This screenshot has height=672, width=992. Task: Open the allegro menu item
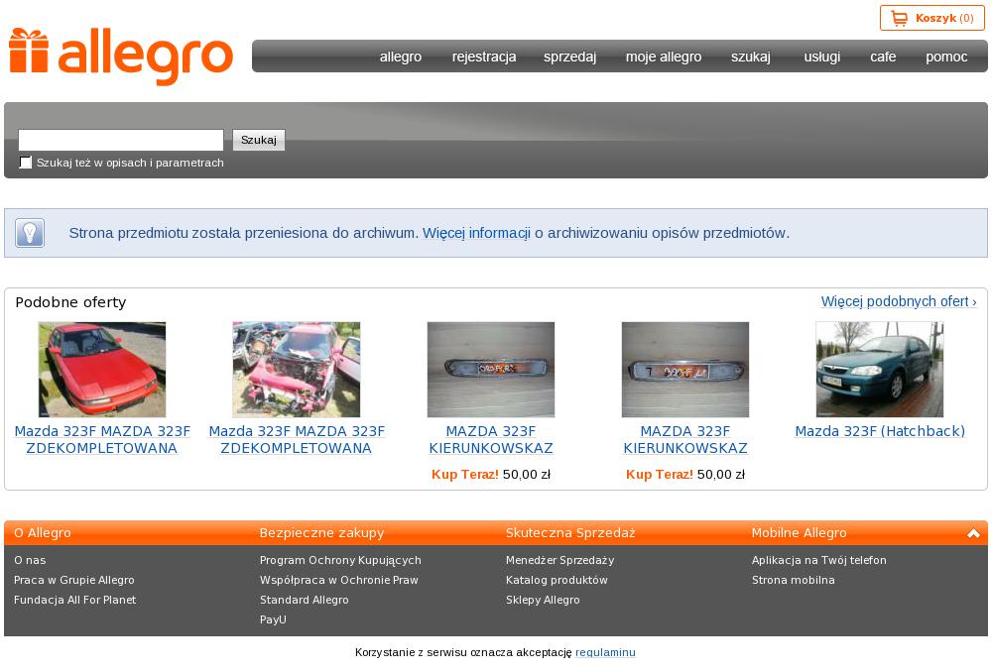401,56
